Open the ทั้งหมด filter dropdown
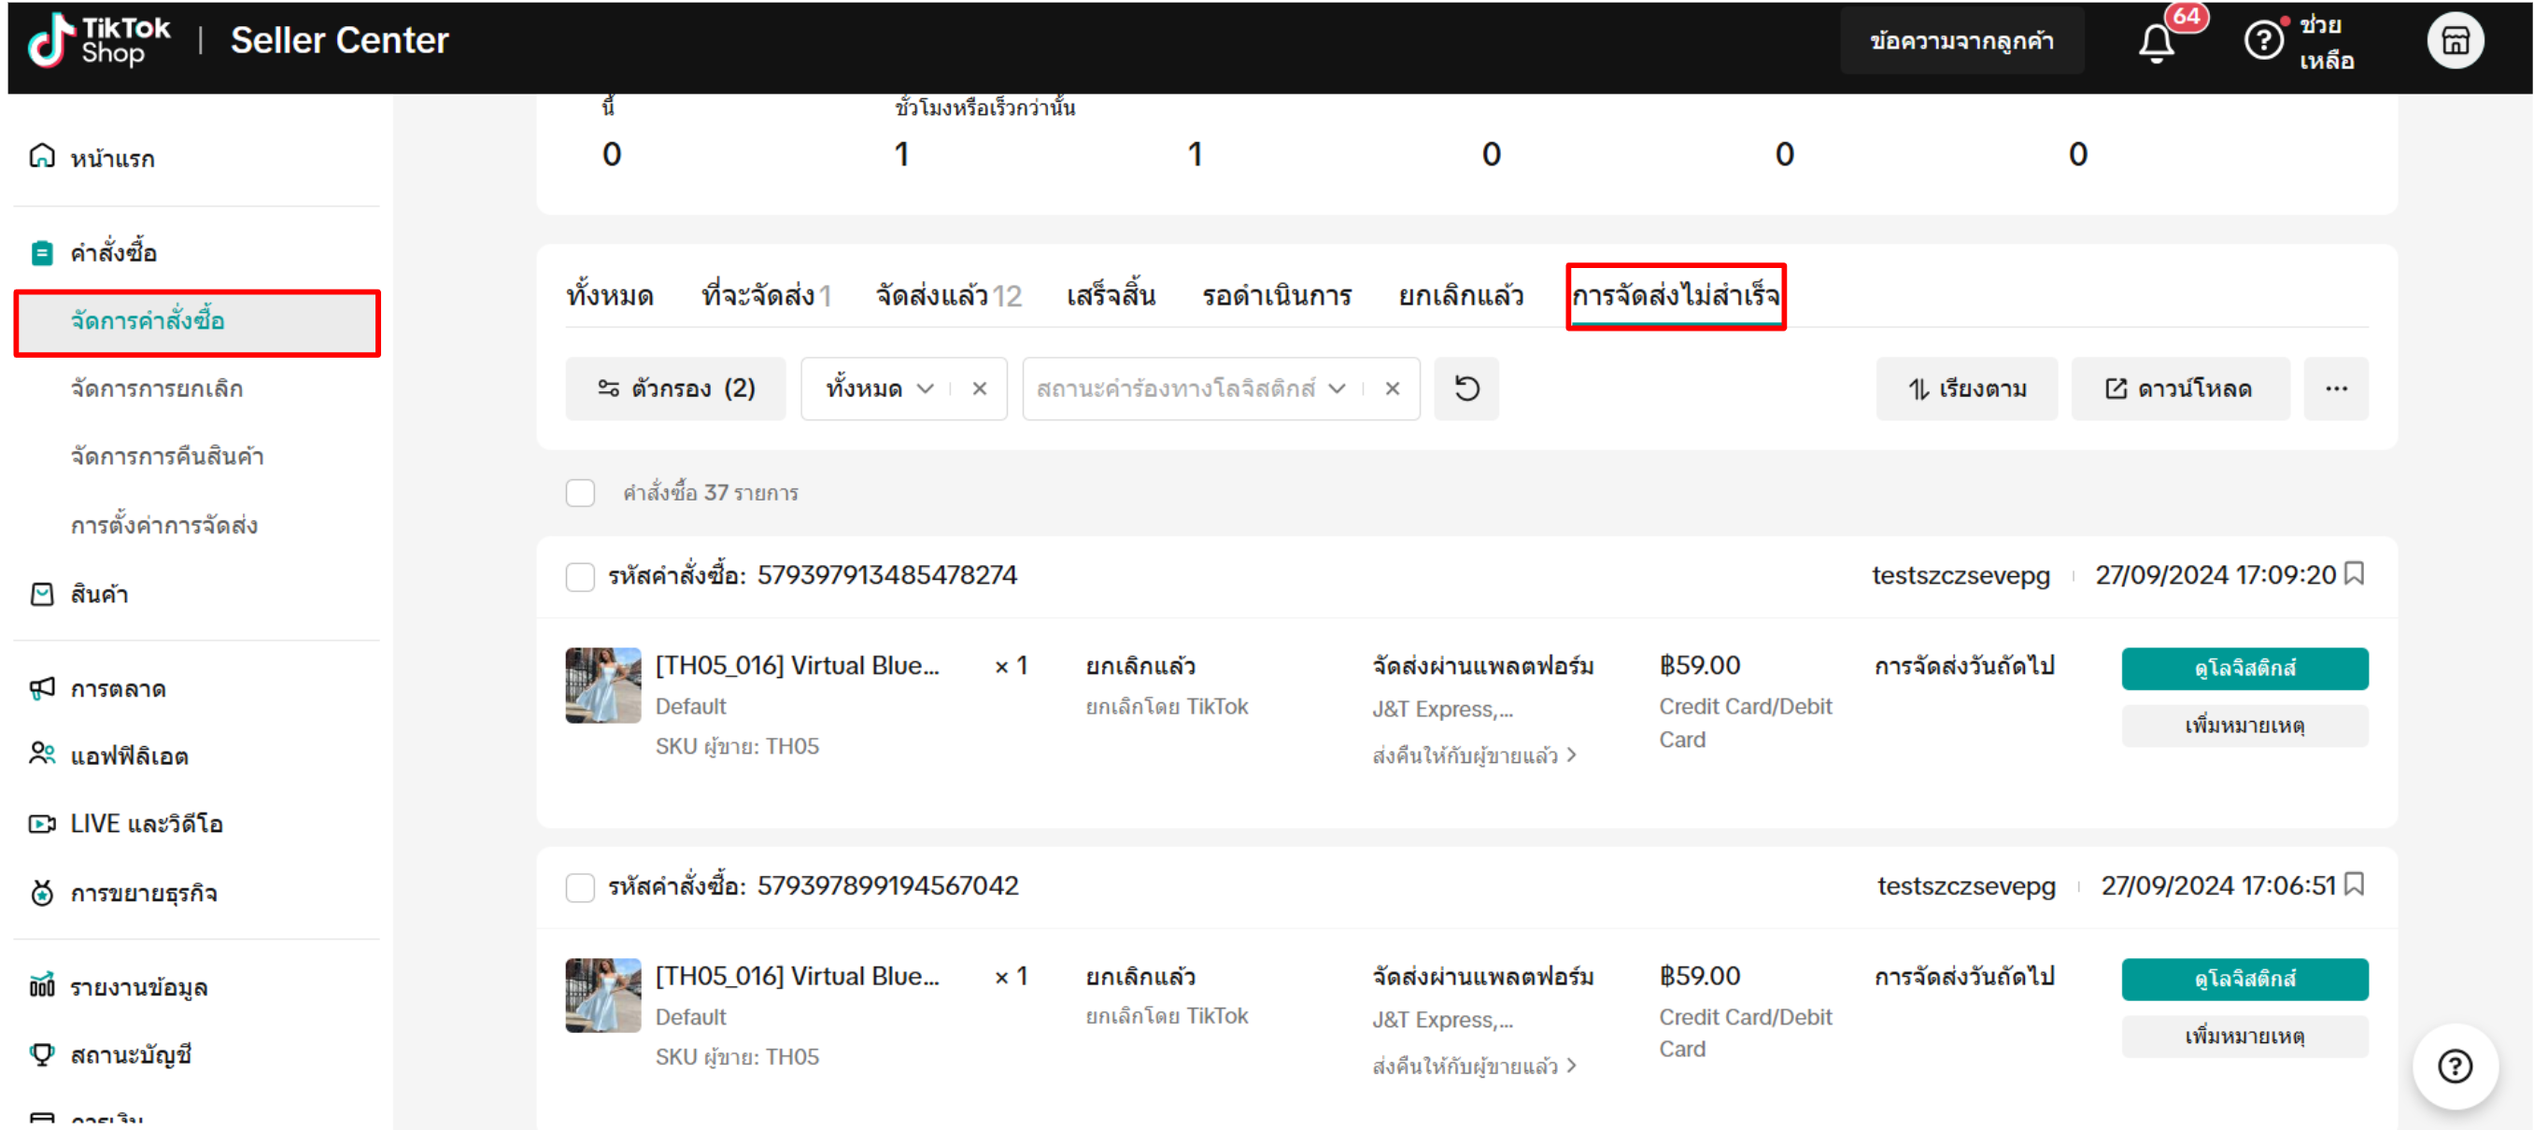 881,388
